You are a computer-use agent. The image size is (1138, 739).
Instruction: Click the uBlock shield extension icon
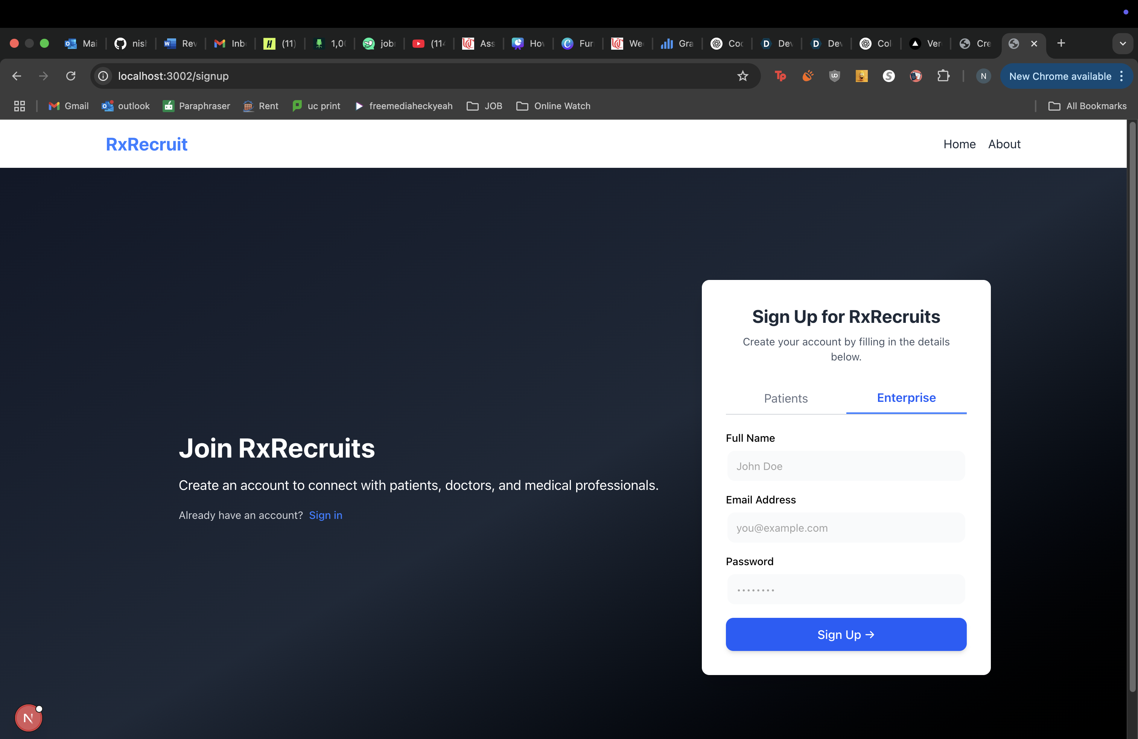834,76
